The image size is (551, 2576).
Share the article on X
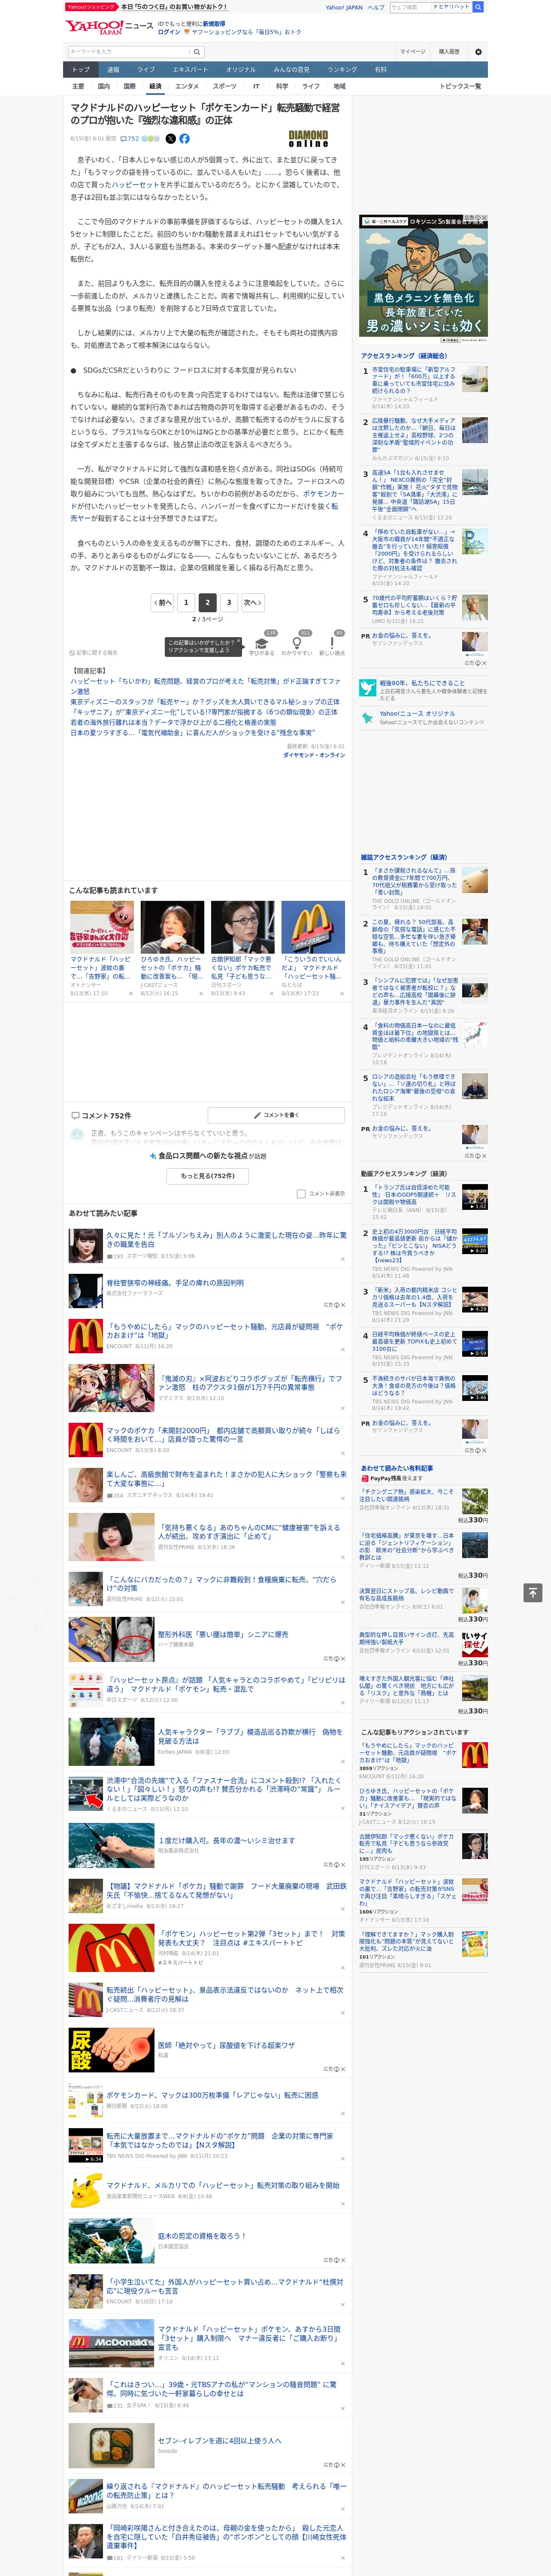point(170,139)
